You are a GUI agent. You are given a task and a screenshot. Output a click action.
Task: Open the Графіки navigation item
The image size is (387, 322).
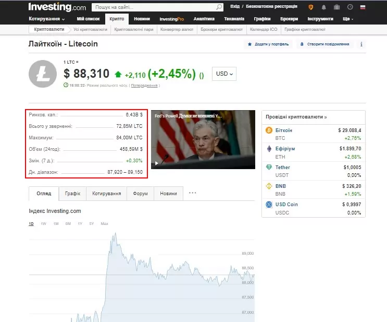pos(262,19)
